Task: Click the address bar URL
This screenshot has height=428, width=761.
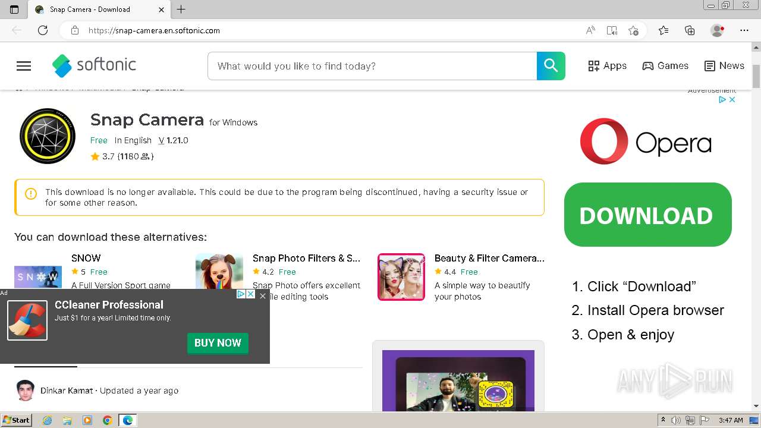Action: [154, 30]
